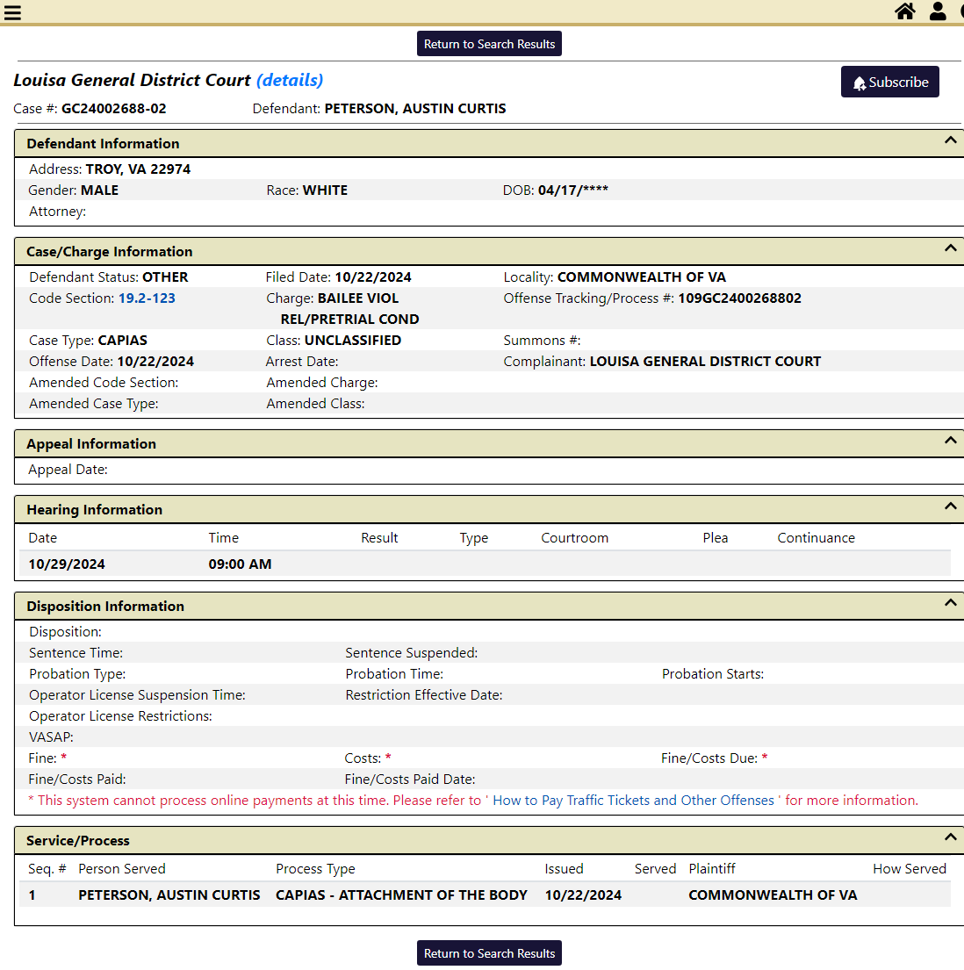Image resolution: width=964 pixels, height=970 pixels.
Task: Click the DOB value 04/17/****
Action: (x=573, y=190)
